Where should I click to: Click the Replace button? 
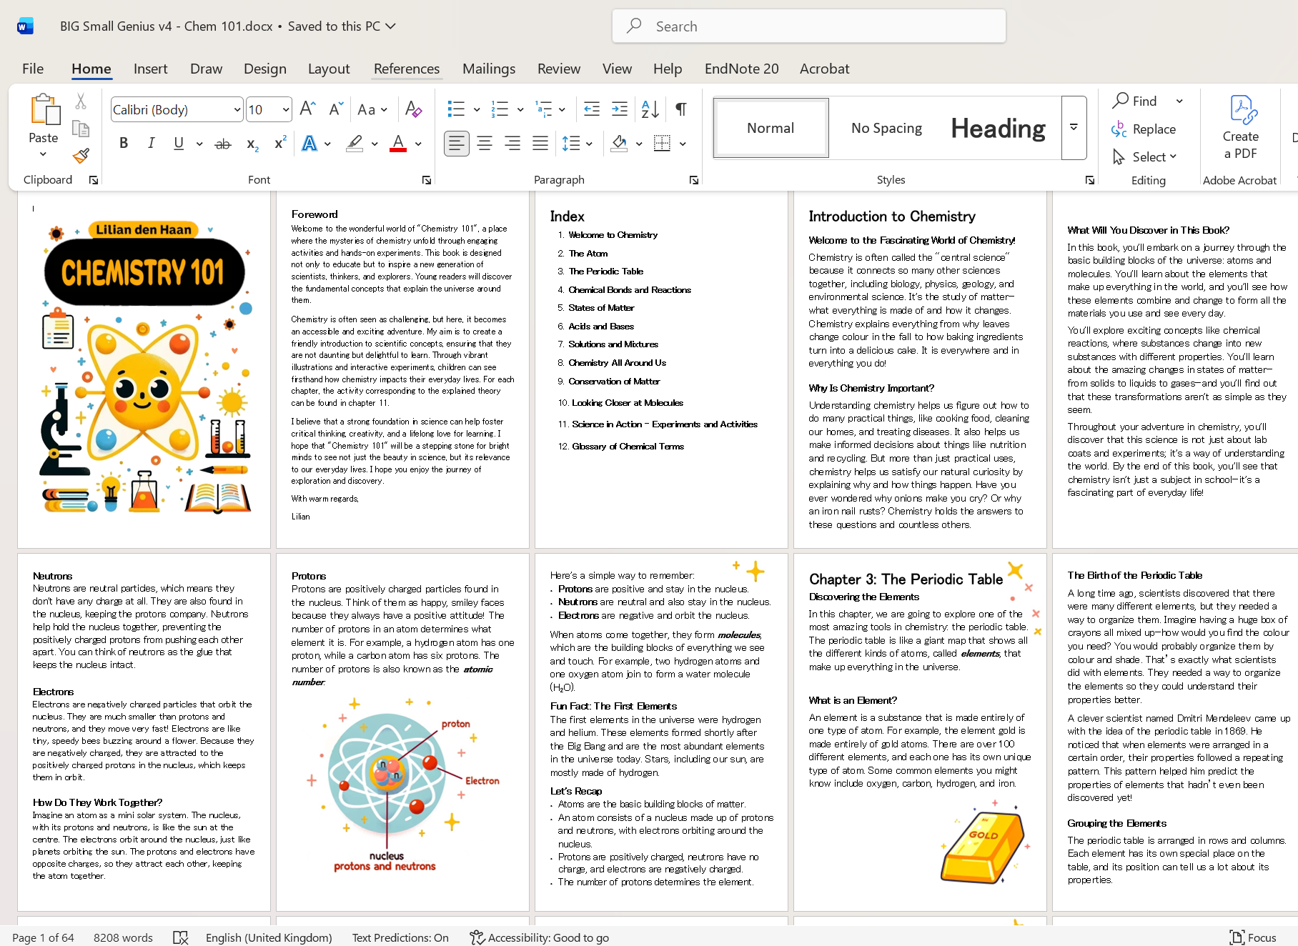1144,129
